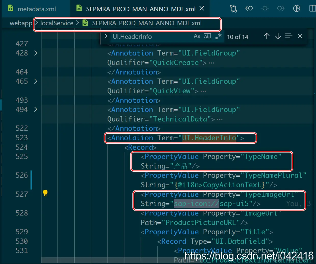Expand the Replace toggle in Find widget
The image size is (316, 264).
[x=106, y=36]
